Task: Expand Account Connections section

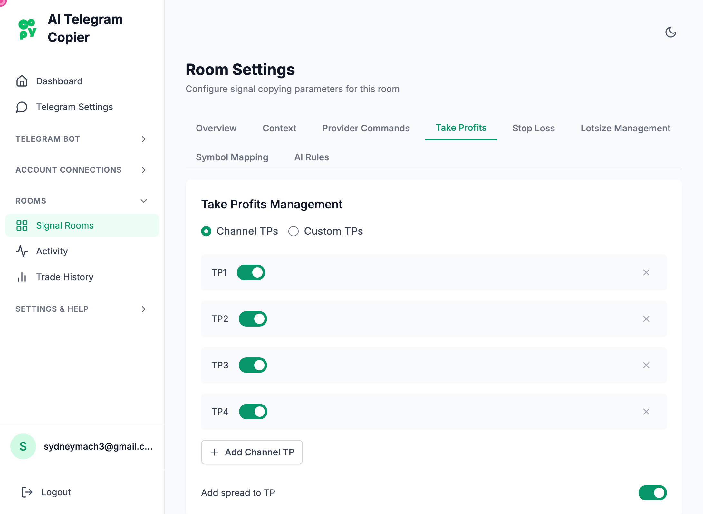Action: point(144,170)
